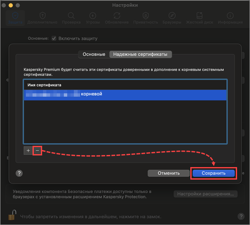Click the lock icon to prevent changes
The width and height of the screenshot is (250, 225).
point(12,215)
